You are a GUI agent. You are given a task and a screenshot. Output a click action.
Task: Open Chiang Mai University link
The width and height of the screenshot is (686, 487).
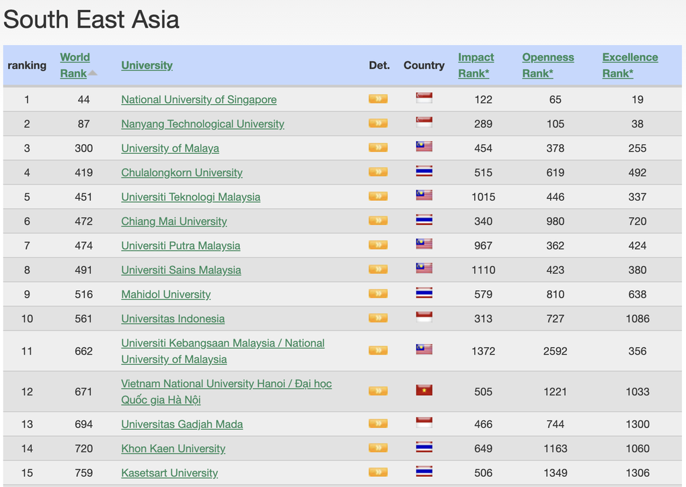(174, 222)
